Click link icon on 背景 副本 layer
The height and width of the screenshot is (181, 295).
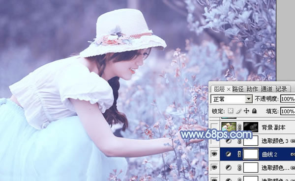pos(239,128)
